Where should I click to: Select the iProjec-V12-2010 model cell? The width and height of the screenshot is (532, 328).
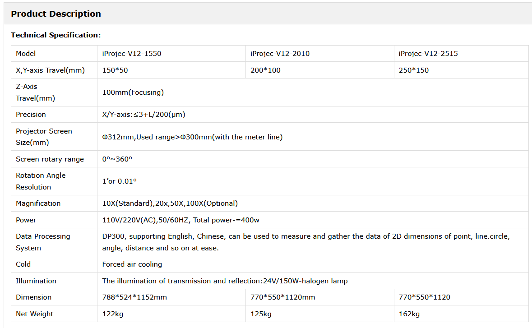click(x=280, y=54)
